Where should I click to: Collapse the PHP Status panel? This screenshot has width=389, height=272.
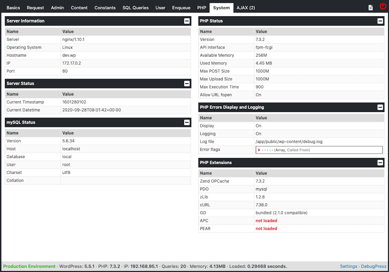[380, 21]
